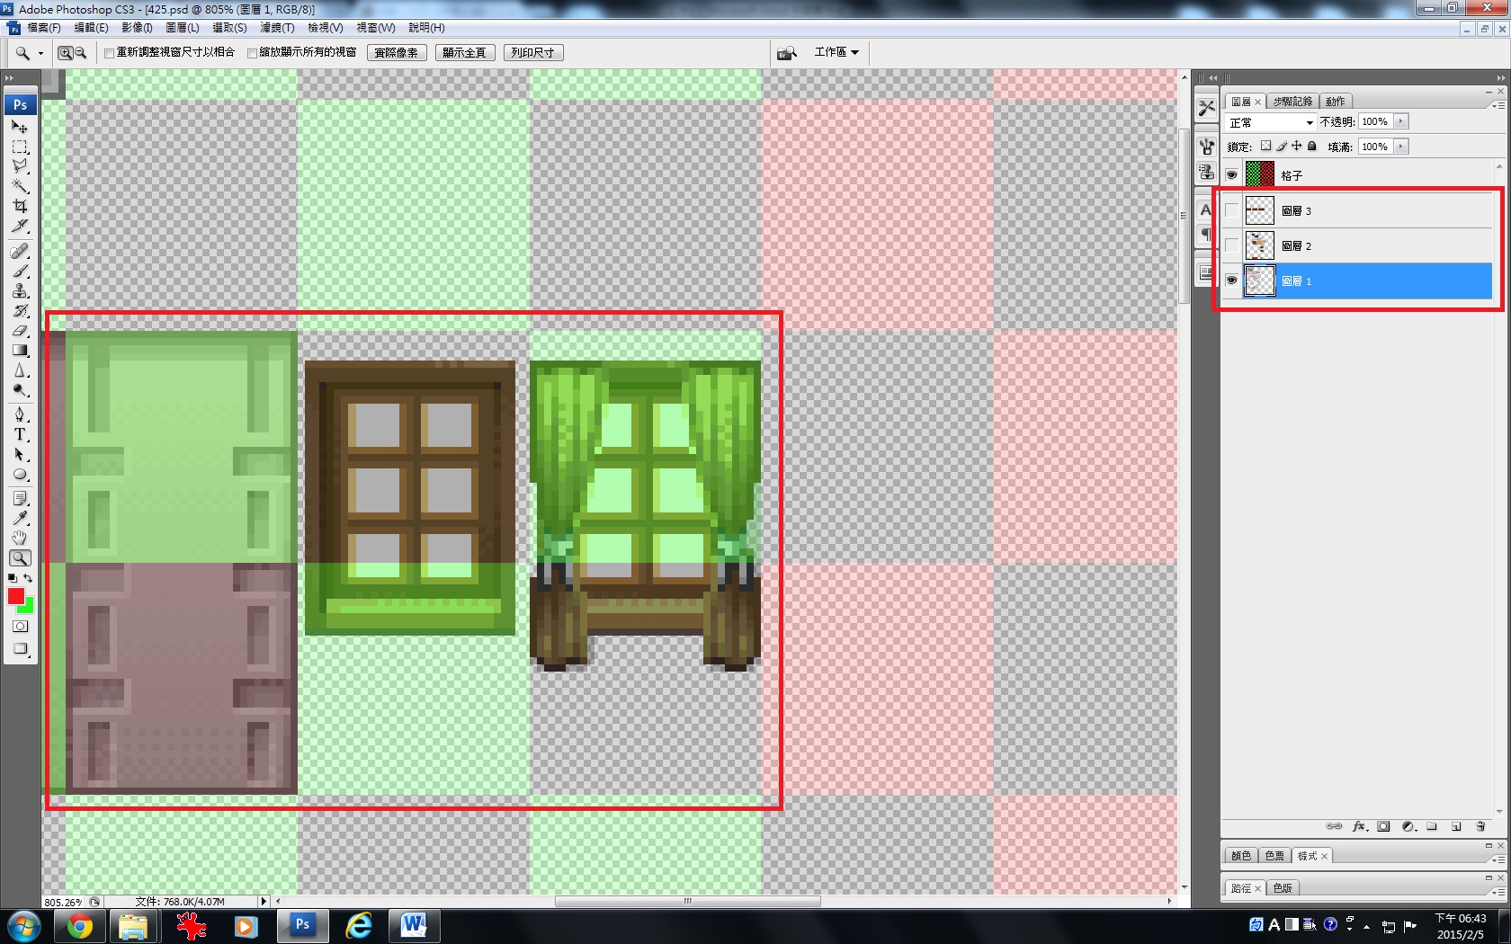Hide the 格子 layer
The image size is (1511, 944).
1231,175
